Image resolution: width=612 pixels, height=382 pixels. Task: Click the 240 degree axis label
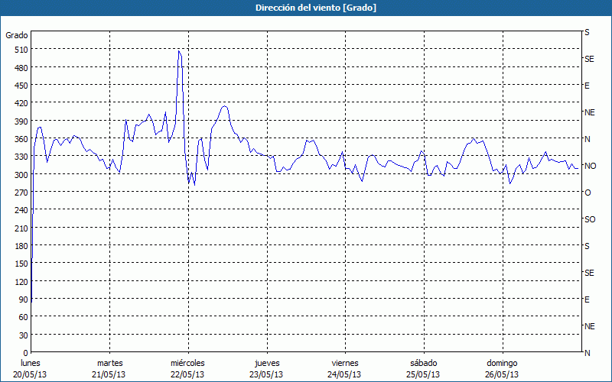coord(20,211)
